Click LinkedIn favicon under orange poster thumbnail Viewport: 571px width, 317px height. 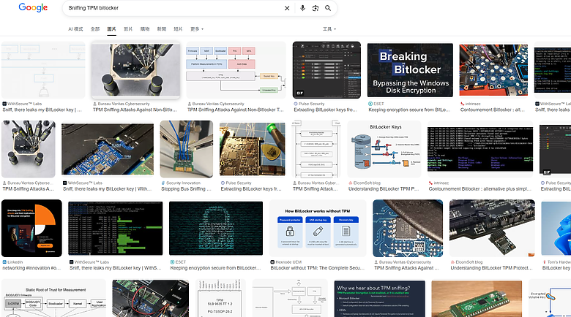point(4,261)
